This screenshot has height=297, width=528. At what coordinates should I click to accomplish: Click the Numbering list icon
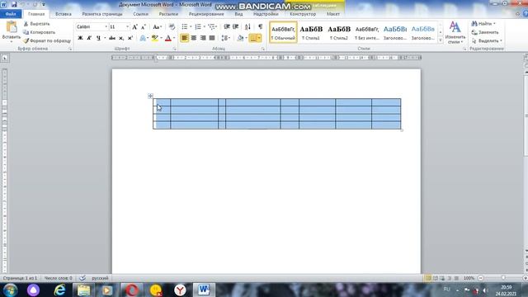pyautogui.click(x=198, y=26)
